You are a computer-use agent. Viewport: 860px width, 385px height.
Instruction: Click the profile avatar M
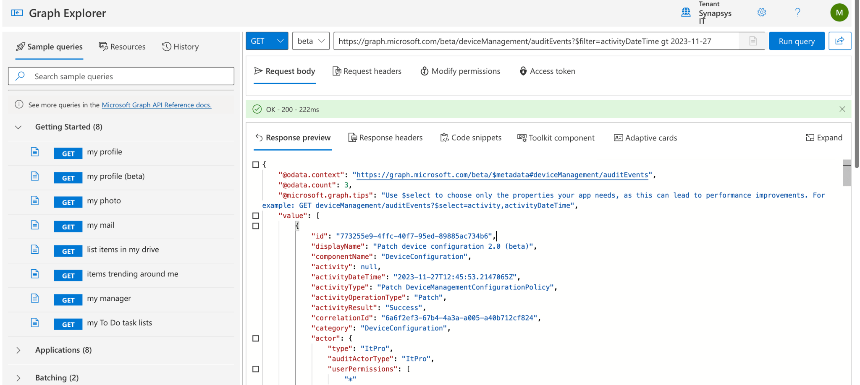point(839,12)
